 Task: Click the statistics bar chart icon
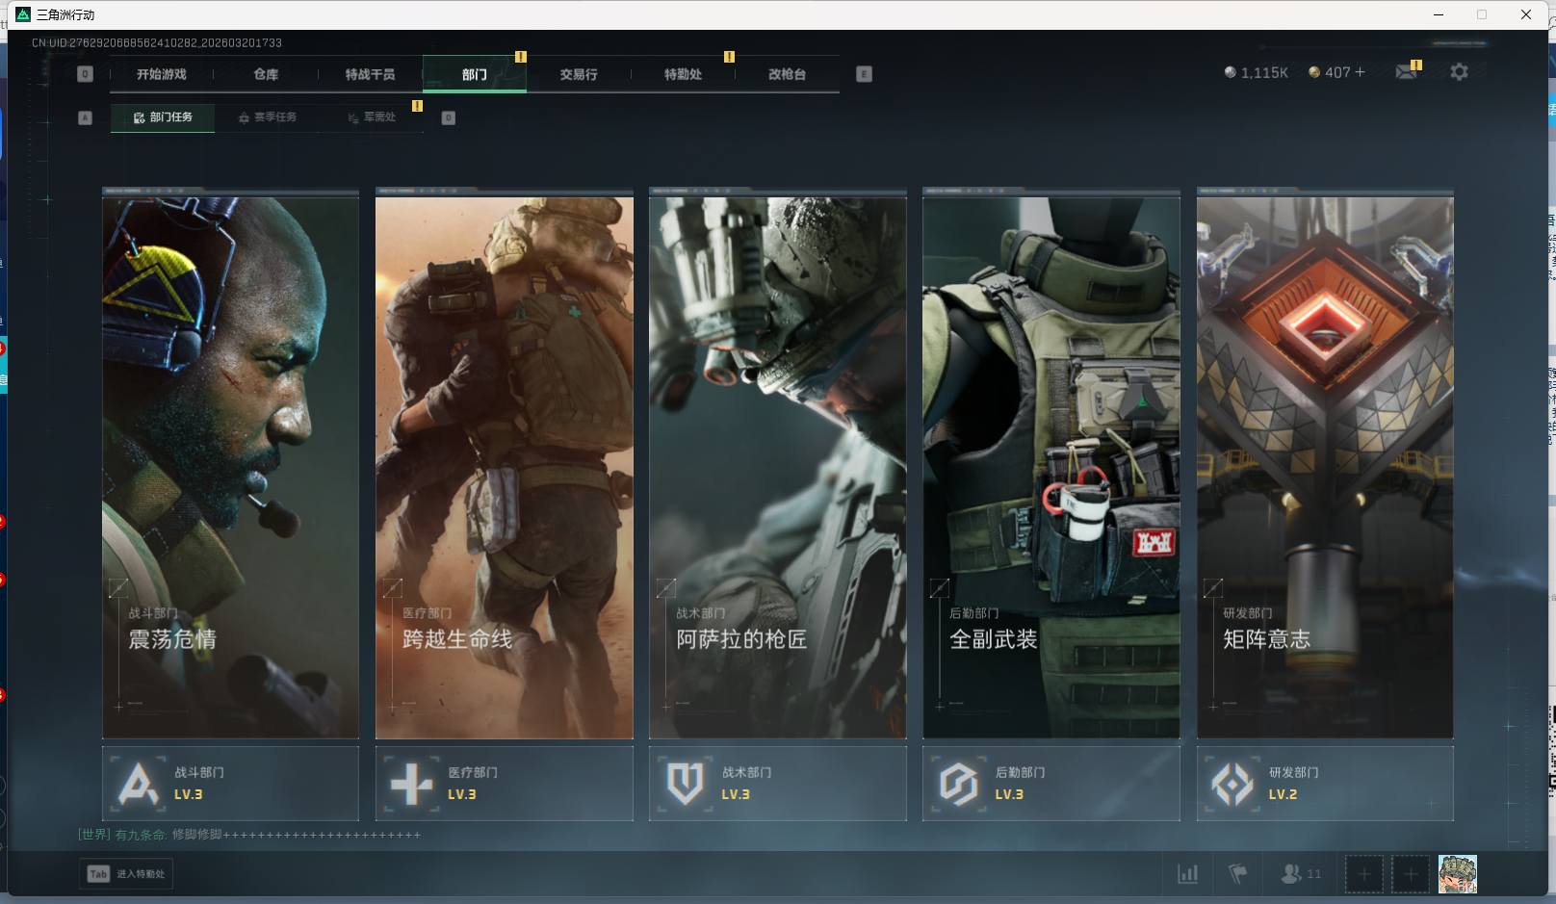click(x=1188, y=874)
